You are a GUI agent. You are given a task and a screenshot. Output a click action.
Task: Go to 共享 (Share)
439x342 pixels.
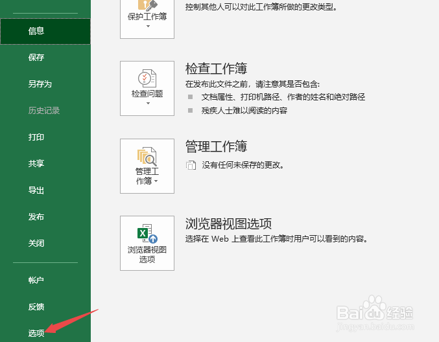(x=36, y=164)
